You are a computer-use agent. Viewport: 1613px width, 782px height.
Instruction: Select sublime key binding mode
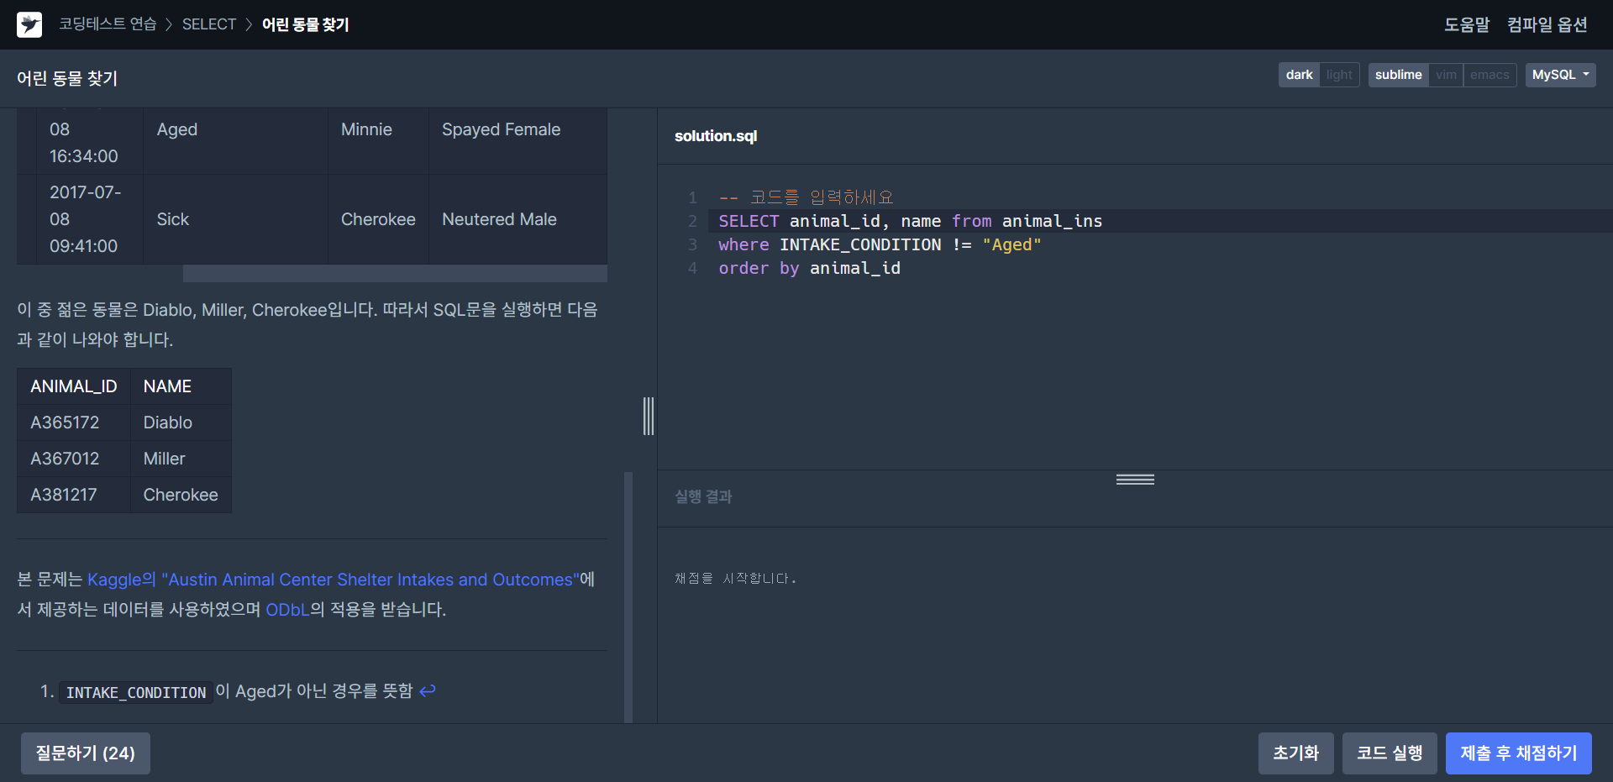pyautogui.click(x=1398, y=75)
